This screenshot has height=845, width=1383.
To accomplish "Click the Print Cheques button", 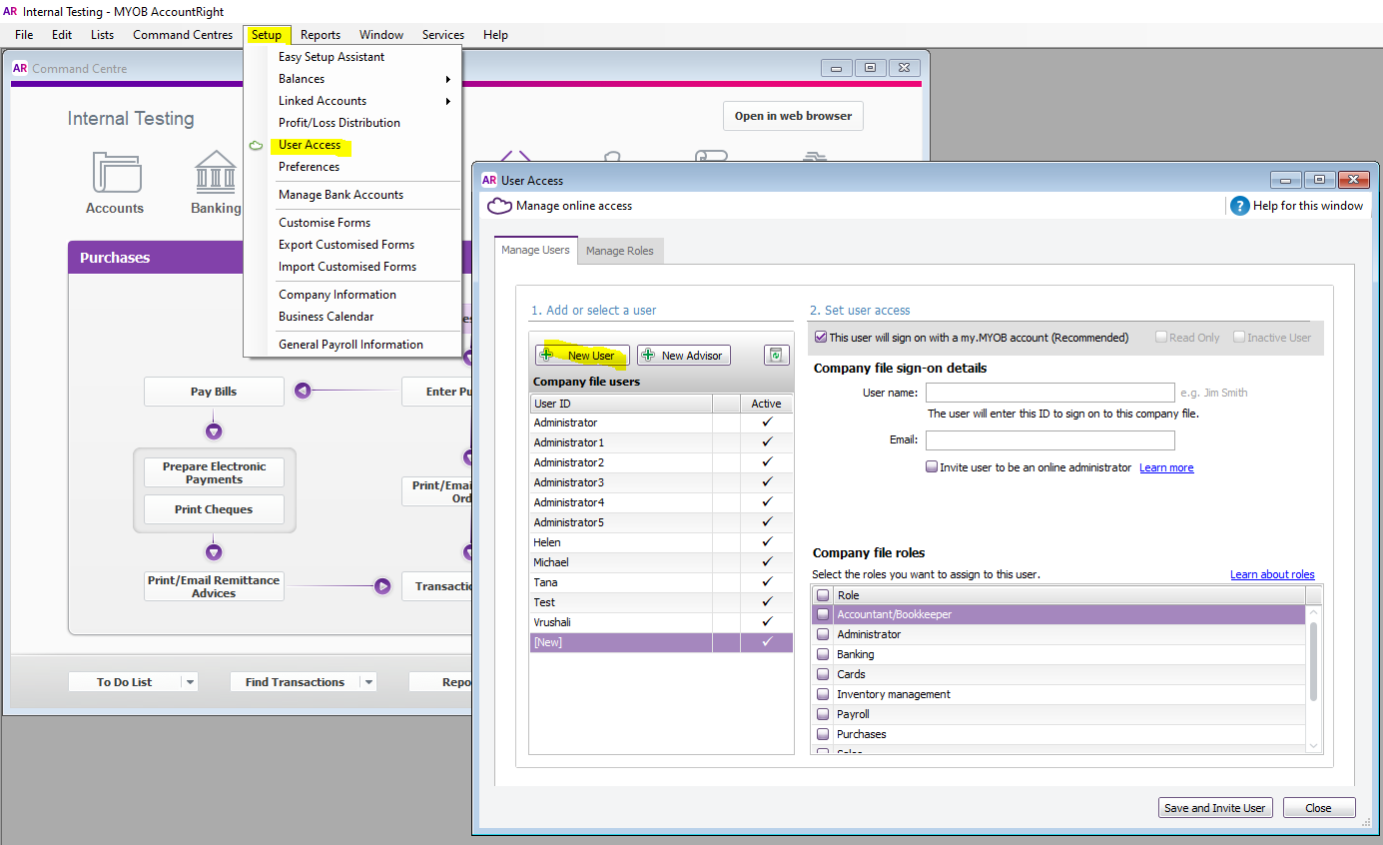I will tap(214, 509).
